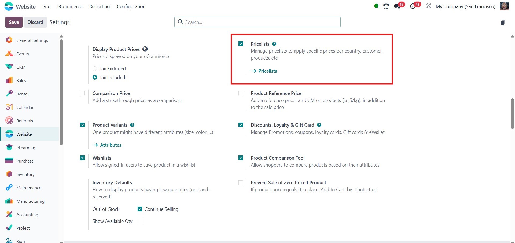Tick the Show Available Qty checkbox
Image resolution: width=515 pixels, height=243 pixels.
click(x=140, y=221)
